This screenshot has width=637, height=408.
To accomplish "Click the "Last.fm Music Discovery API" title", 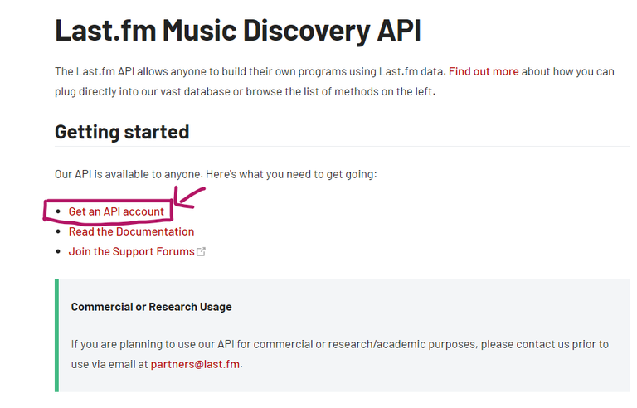I will [237, 31].
